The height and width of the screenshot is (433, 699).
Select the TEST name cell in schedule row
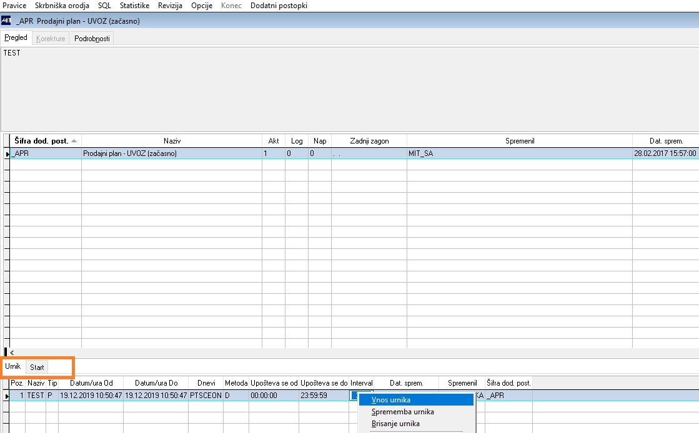tap(36, 395)
